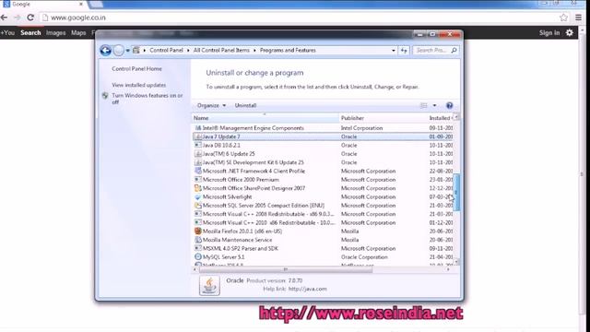Viewport: 590px width, 332px height.
Task: Select Mozilla Firefox 20.0.1 row
Action: [324, 231]
